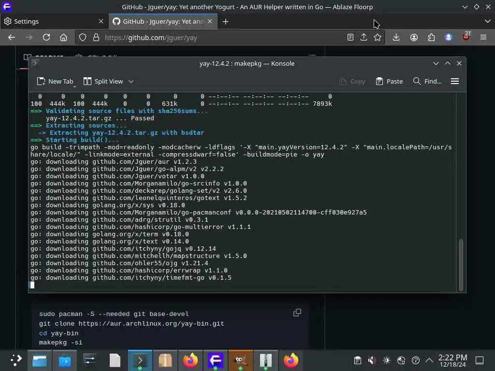Open the network tray icon
The height and width of the screenshot is (371, 495).
[x=401, y=360]
